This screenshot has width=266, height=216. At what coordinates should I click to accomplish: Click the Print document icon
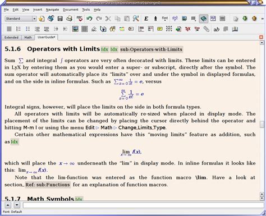[x=69, y=19]
